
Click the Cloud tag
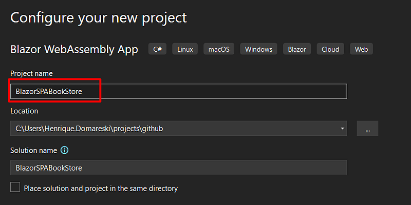click(x=330, y=49)
